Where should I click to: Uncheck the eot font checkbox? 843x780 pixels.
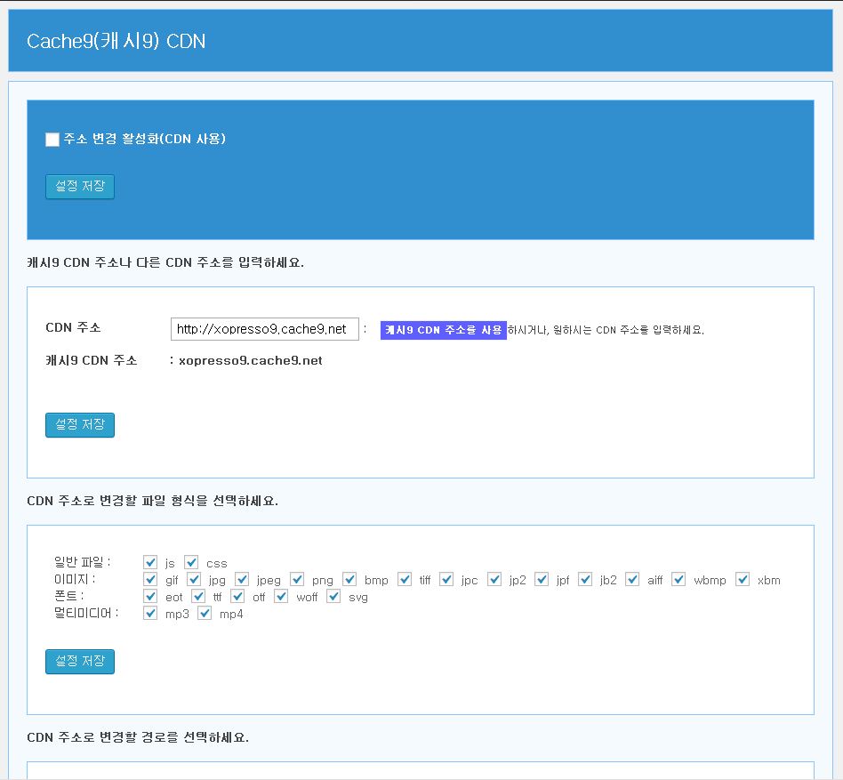click(x=150, y=596)
